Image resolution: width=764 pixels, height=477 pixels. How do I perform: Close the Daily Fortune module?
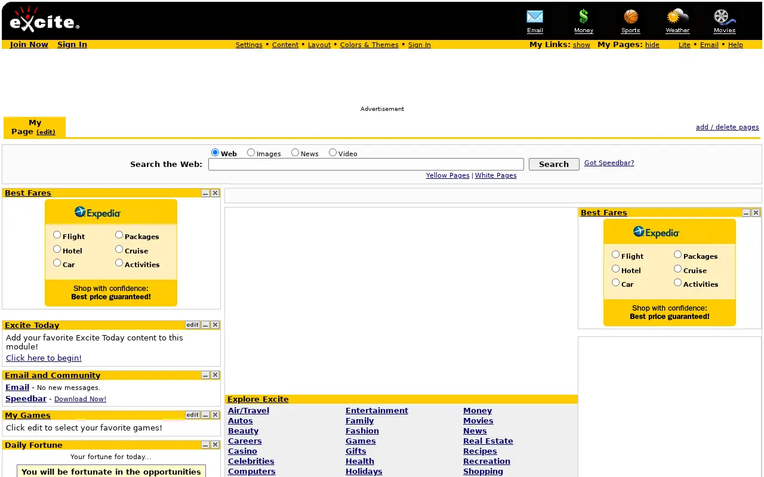click(x=215, y=445)
